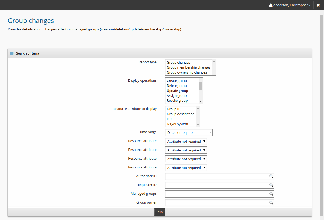Expand the last Resource attribute dropdown
Screen dimensions: 324x220
tap(185, 168)
